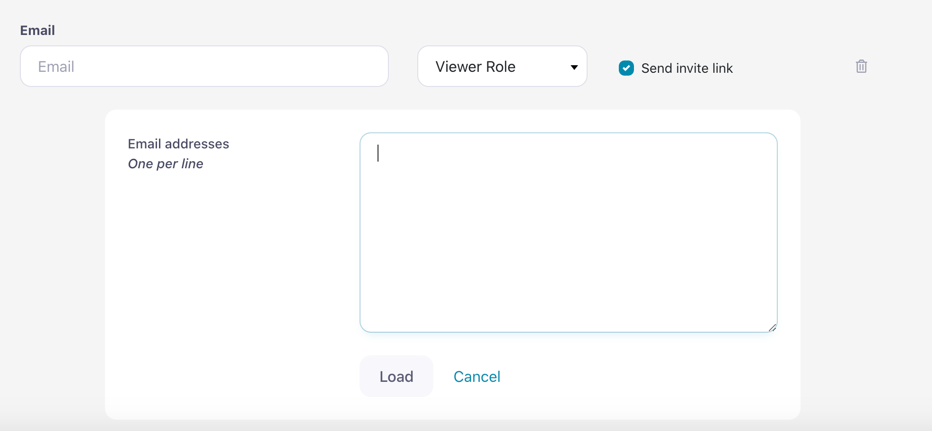This screenshot has width=932, height=431.
Task: Click the 'Send invite link' label text
Action: pos(686,69)
